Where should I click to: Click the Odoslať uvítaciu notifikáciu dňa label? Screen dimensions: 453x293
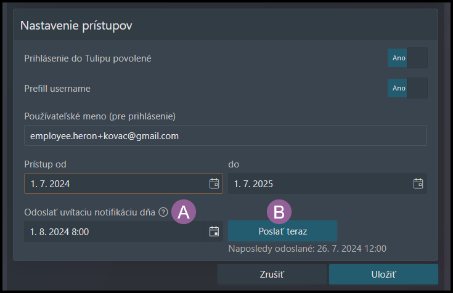[x=90, y=212]
